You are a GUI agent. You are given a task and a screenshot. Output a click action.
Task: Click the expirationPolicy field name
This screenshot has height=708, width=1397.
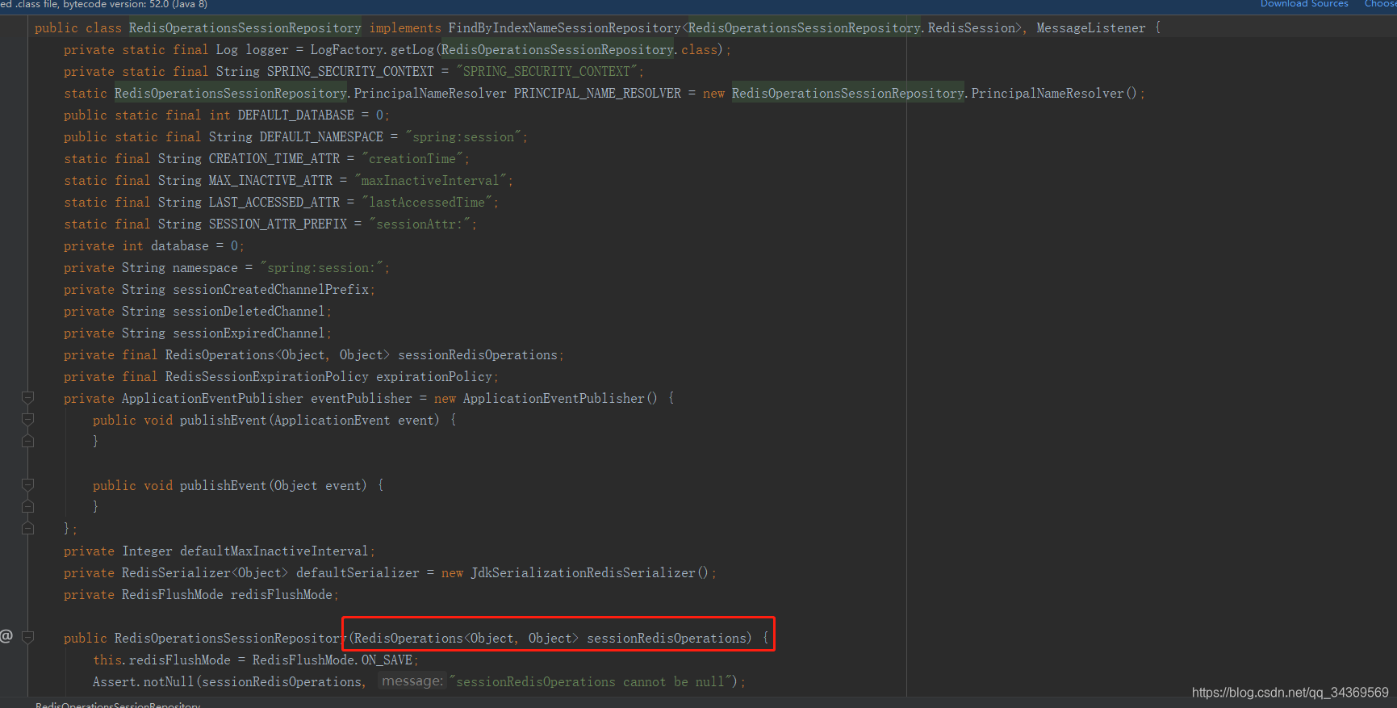(434, 377)
